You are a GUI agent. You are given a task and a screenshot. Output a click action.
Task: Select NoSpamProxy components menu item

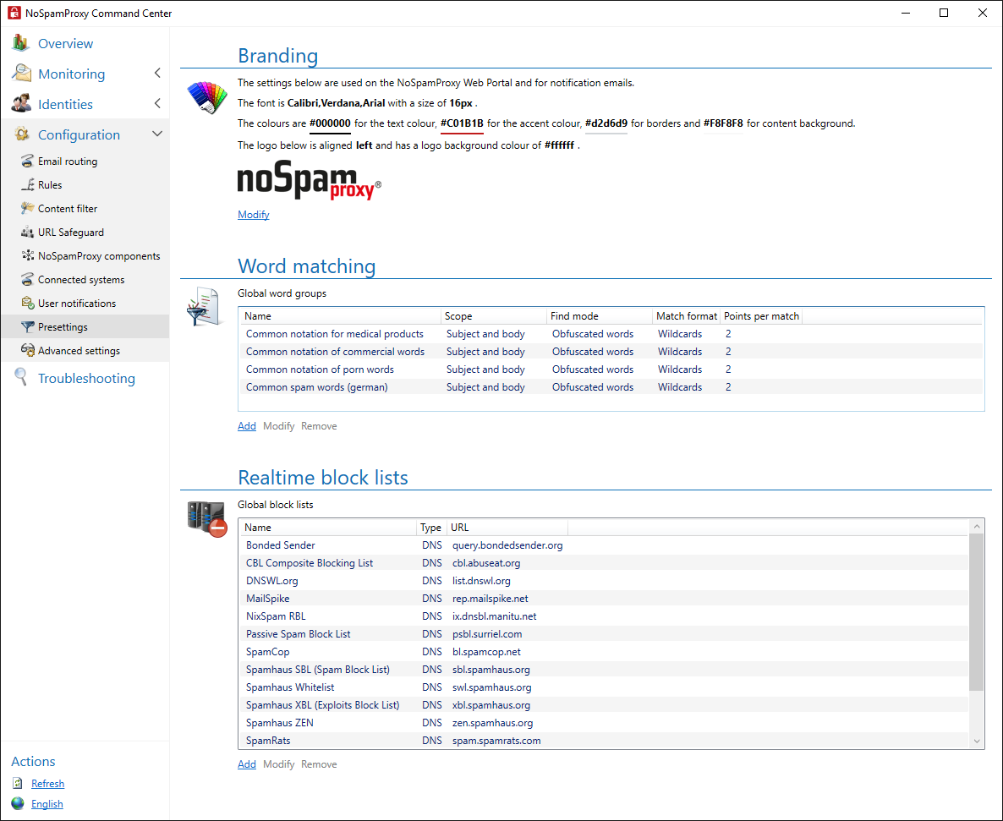point(99,255)
